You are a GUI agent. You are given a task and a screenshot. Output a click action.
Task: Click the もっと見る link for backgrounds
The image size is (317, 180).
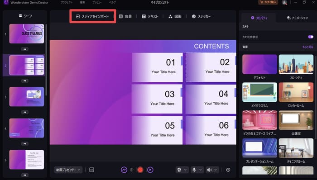(307, 47)
